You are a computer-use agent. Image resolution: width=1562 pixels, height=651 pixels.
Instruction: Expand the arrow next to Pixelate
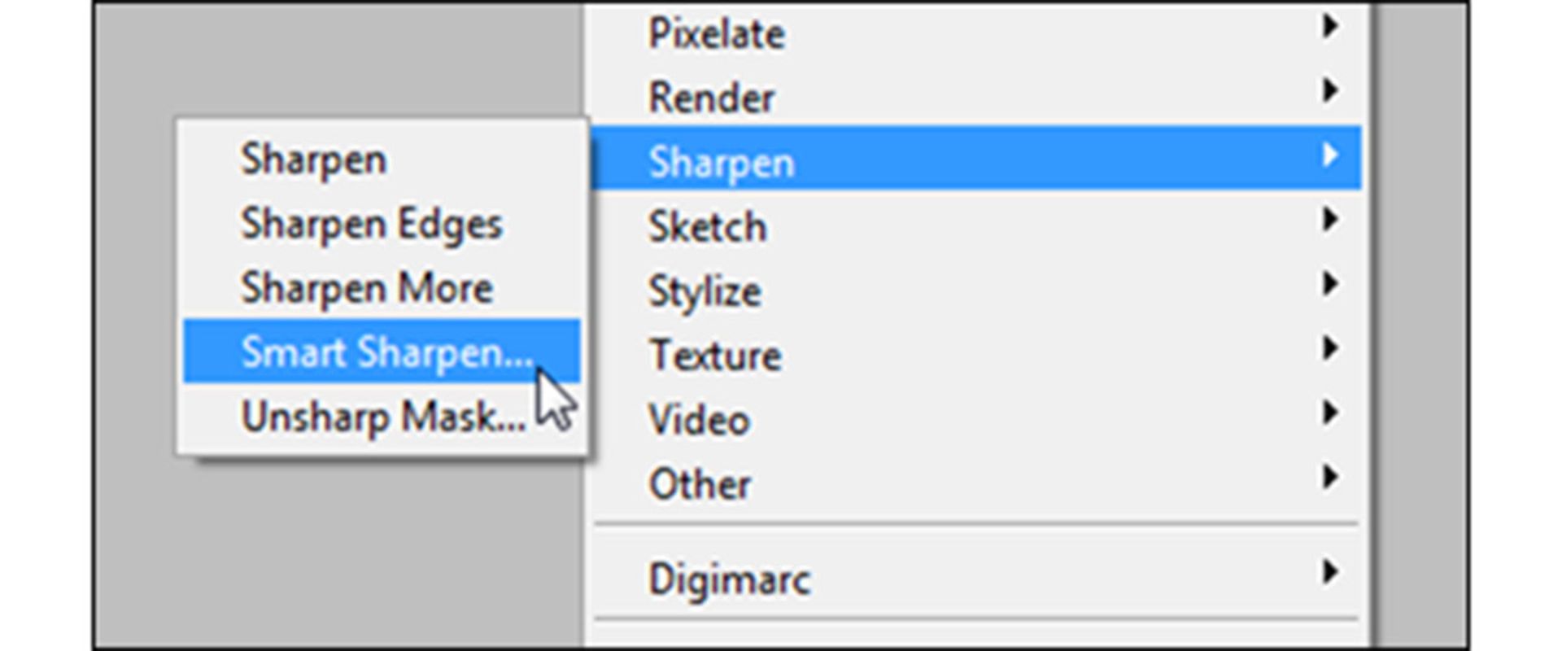1330,26
